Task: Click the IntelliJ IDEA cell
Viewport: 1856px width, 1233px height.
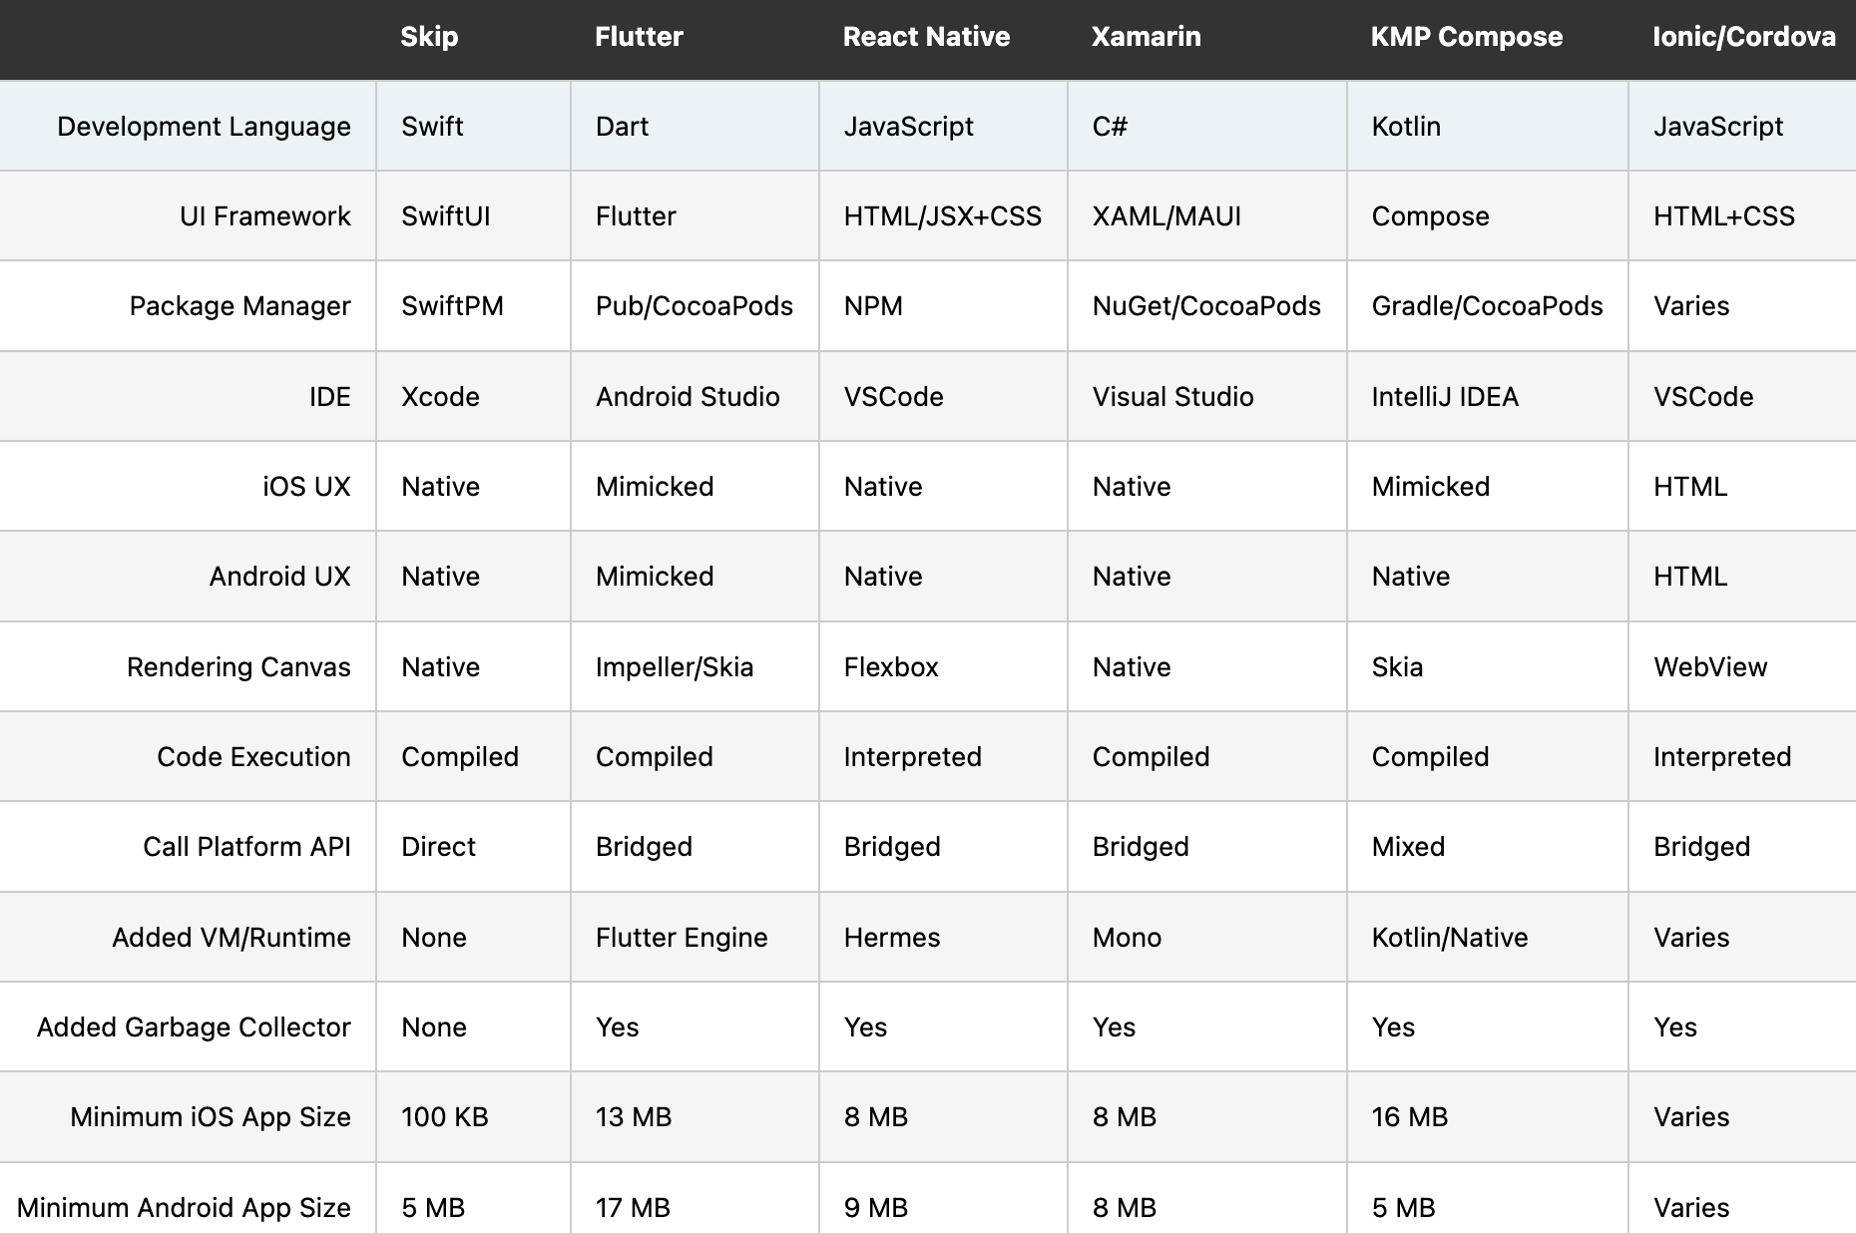Action: click(x=1445, y=397)
